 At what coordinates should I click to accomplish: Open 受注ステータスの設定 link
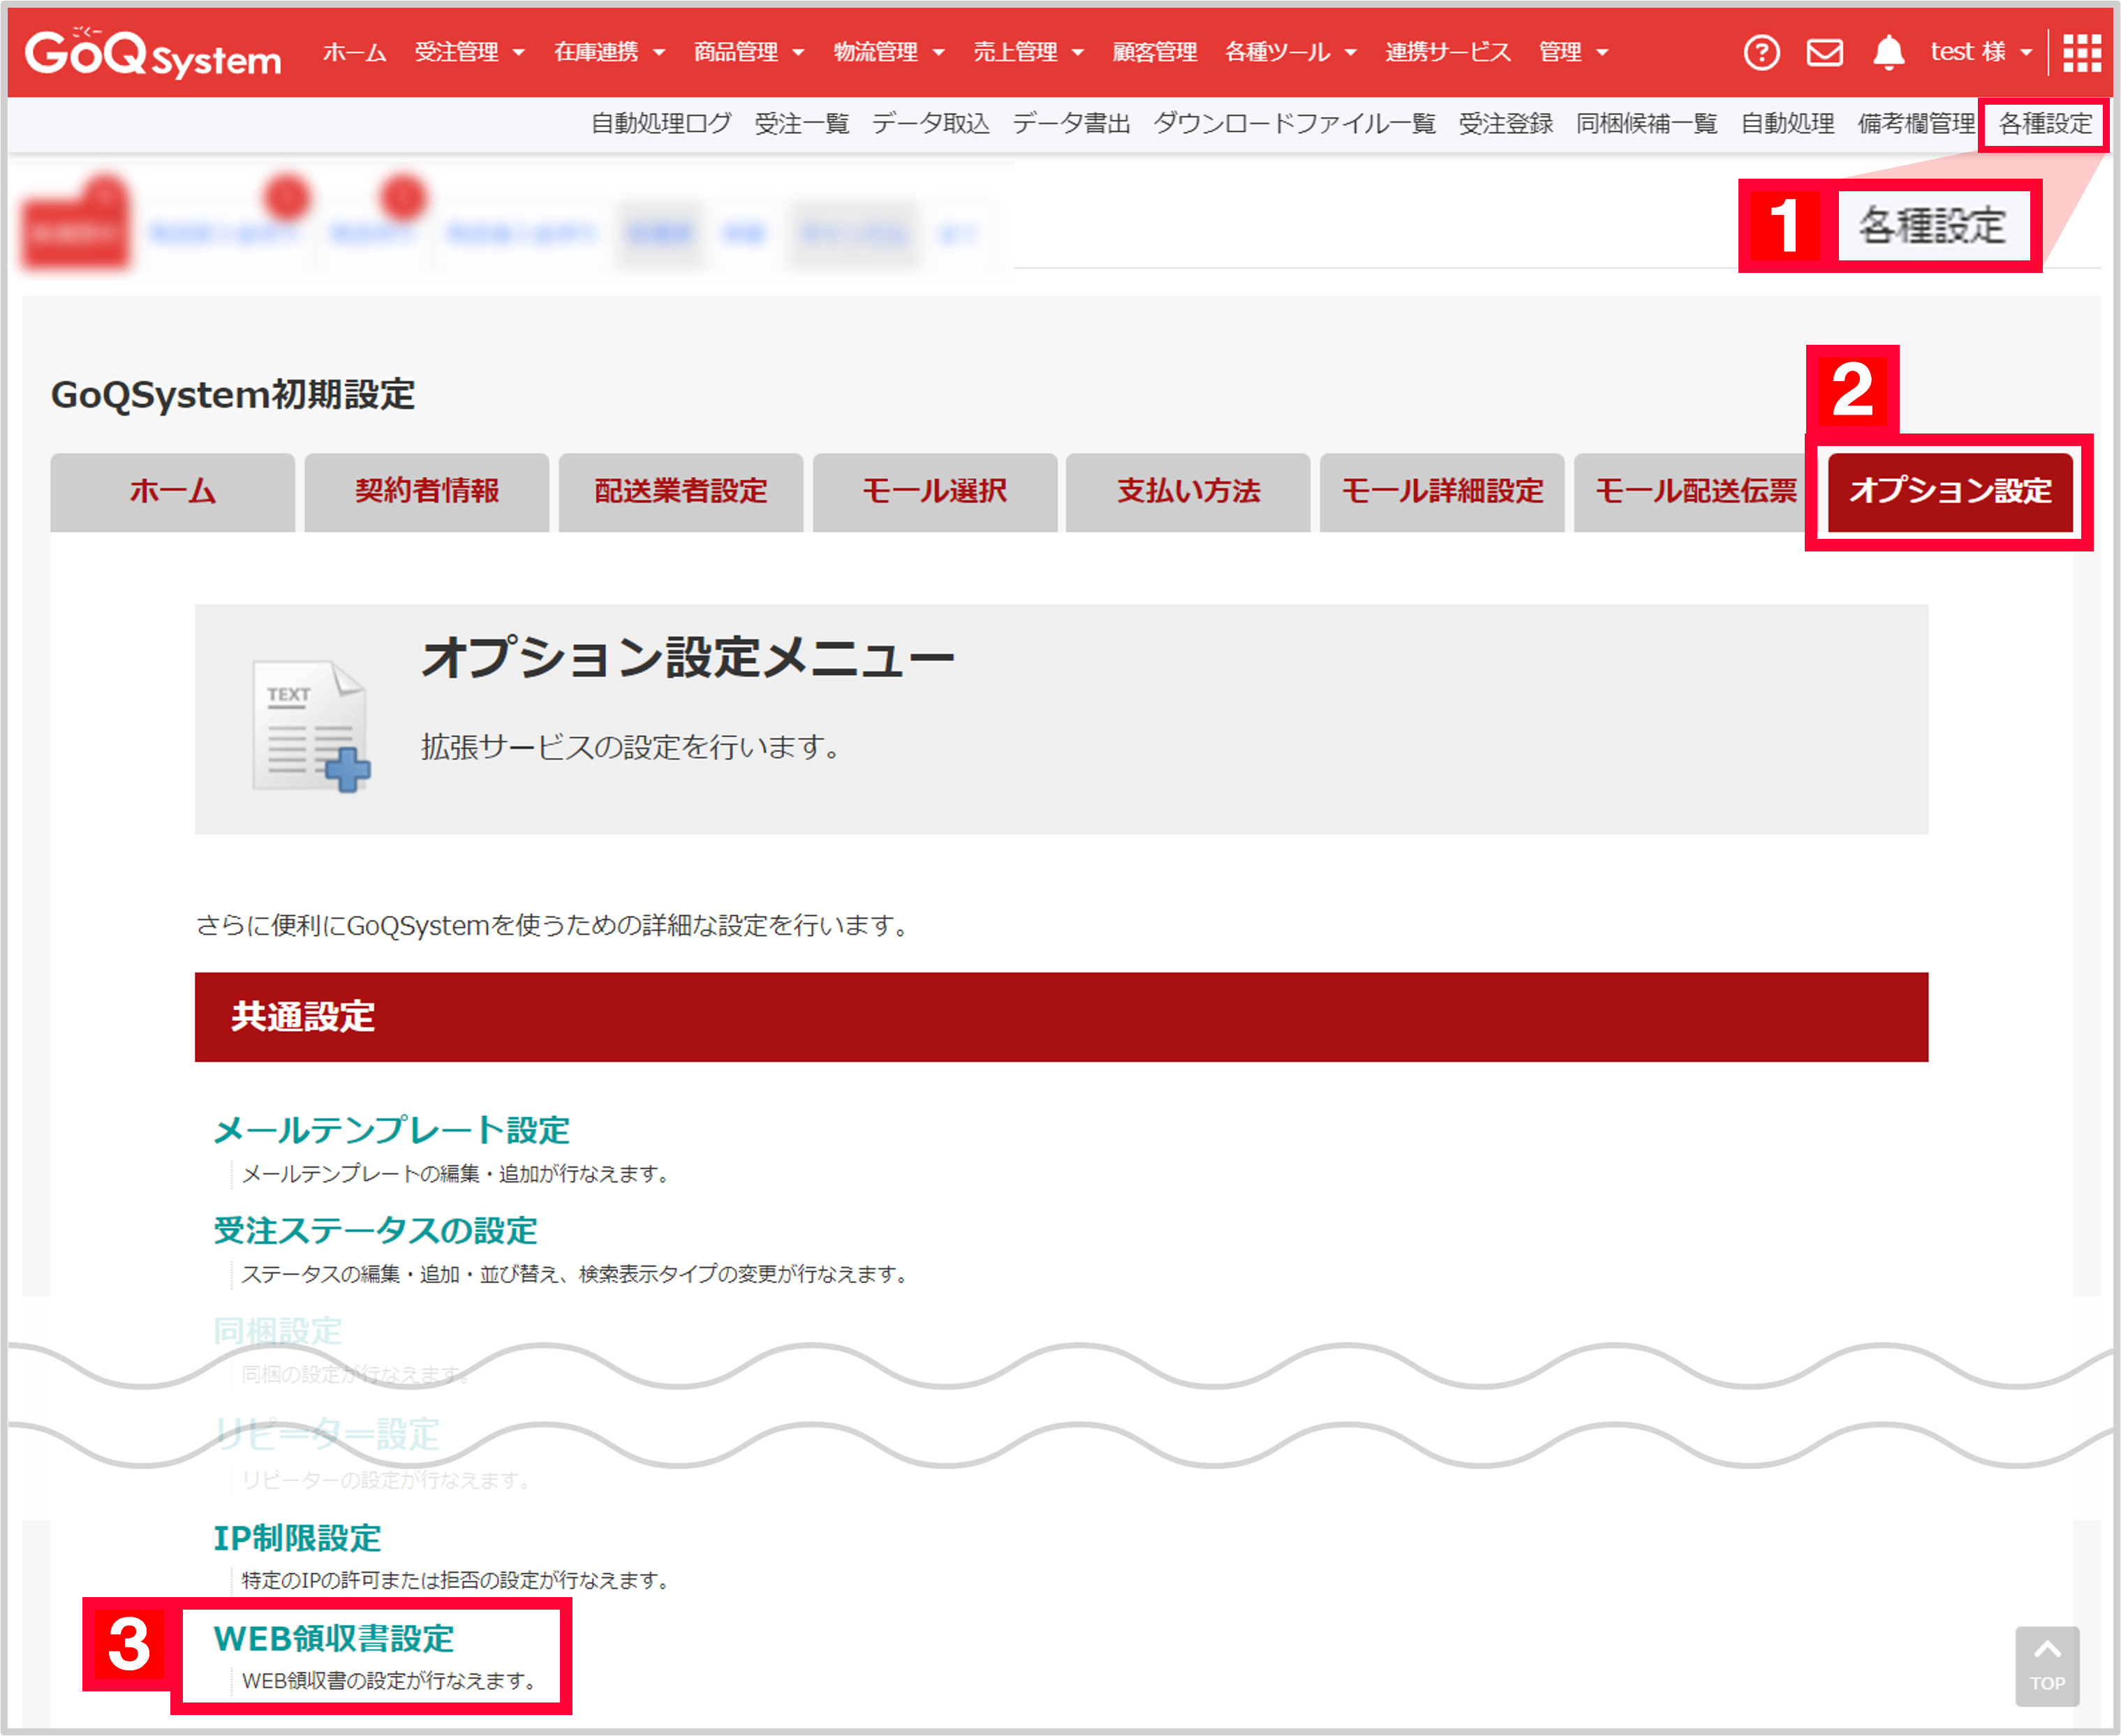[375, 1231]
